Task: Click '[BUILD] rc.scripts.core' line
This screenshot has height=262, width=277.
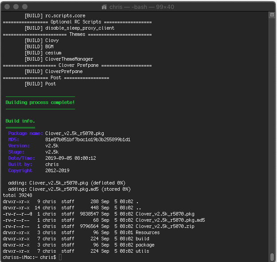Action: (x=55, y=15)
